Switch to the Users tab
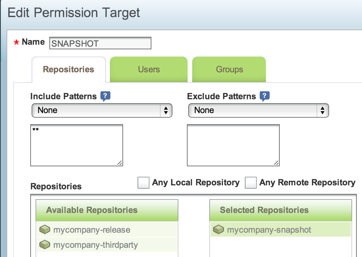 click(x=149, y=69)
